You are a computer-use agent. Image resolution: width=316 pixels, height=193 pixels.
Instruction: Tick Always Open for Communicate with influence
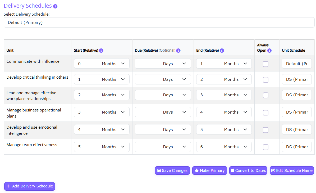click(x=265, y=64)
